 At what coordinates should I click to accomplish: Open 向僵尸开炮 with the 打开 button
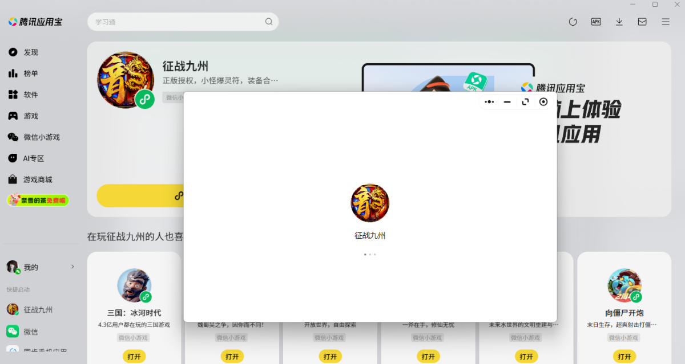(x=624, y=355)
